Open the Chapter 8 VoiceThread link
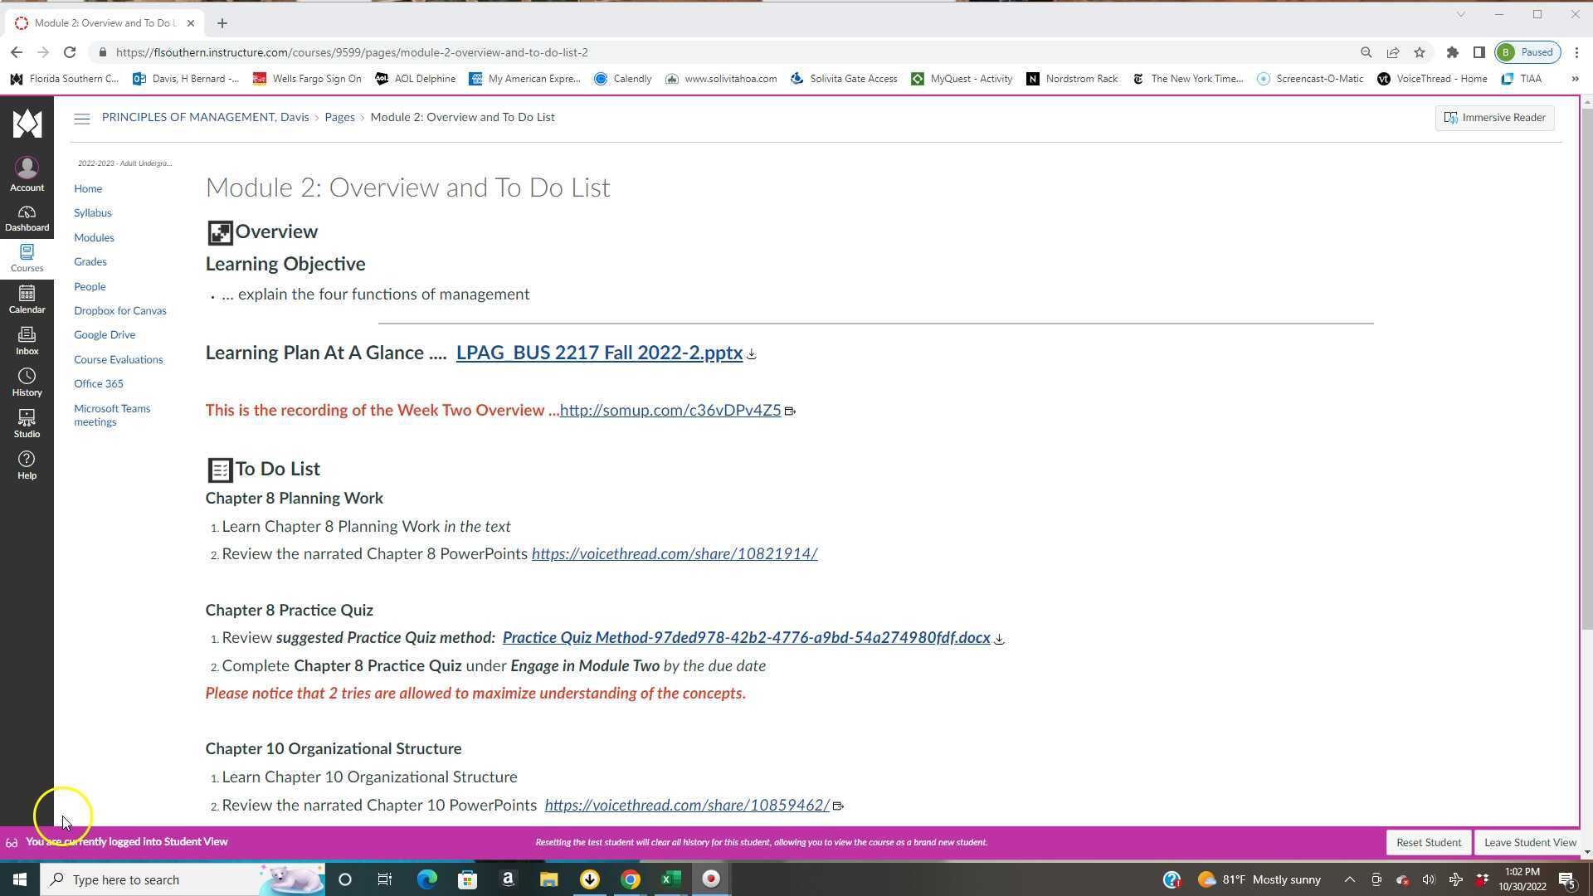 [x=674, y=553]
